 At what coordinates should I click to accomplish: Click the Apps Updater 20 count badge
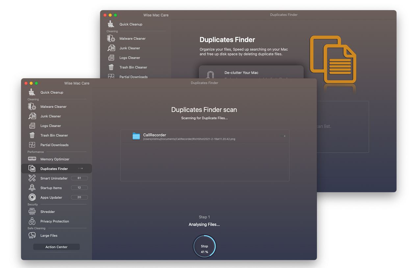tap(79, 197)
